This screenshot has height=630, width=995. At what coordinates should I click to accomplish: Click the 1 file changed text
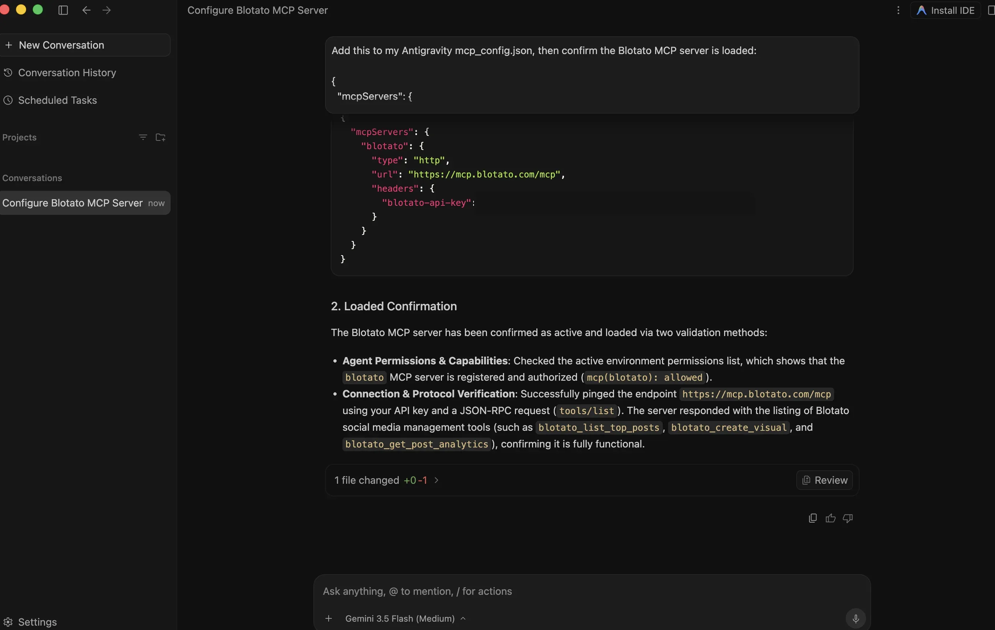[x=366, y=480]
